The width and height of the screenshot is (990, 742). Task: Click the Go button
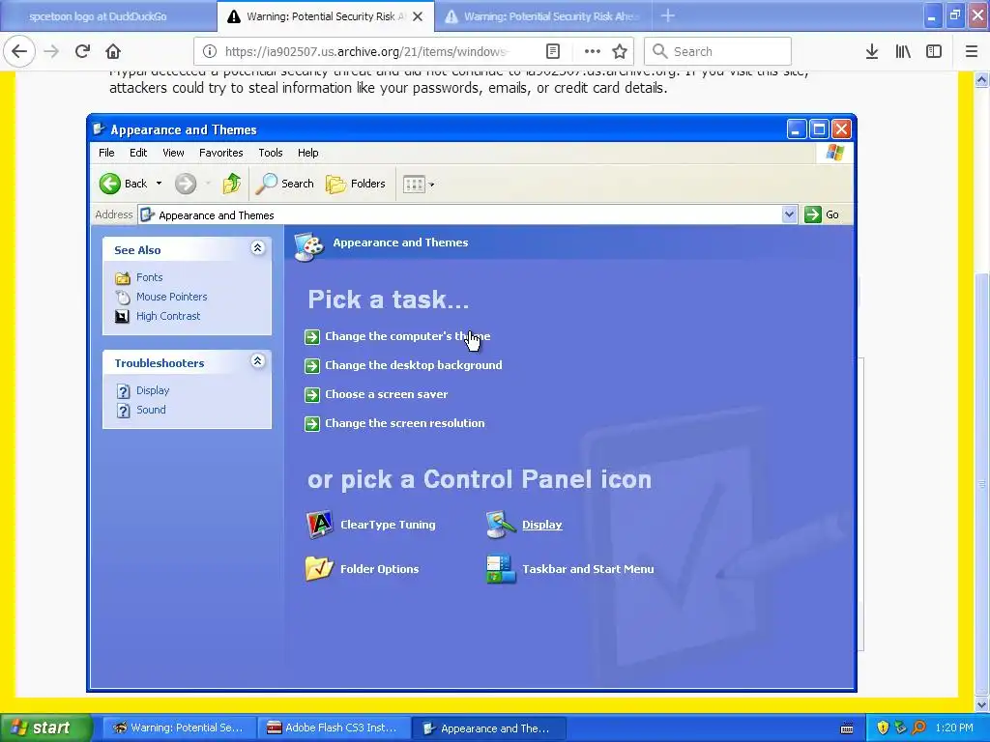pyautogui.click(x=822, y=214)
